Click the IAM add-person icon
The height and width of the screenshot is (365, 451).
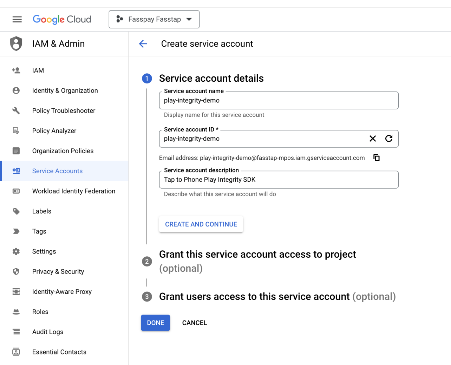click(16, 70)
